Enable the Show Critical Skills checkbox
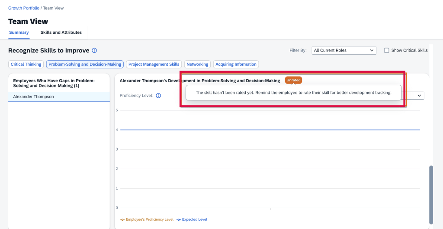Image resolution: width=443 pixels, height=229 pixels. [x=387, y=51]
